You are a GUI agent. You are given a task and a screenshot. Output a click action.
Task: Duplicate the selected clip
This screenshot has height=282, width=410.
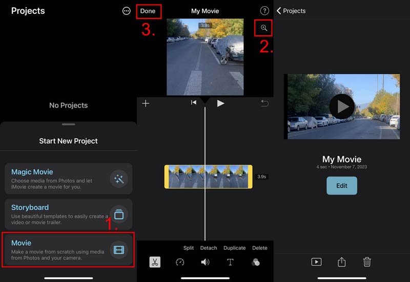pos(234,248)
